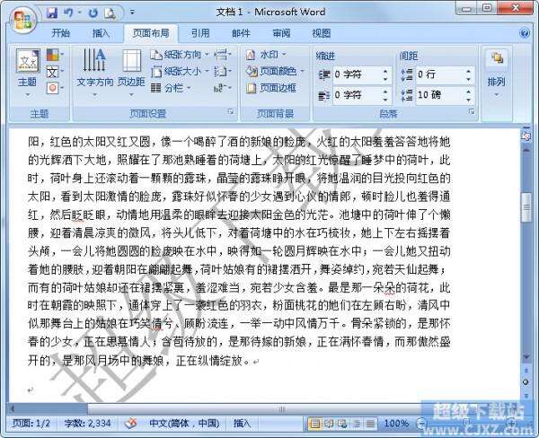Open the hyphenation menu icon
Viewport: 539px width, 438px height.
coord(223,88)
